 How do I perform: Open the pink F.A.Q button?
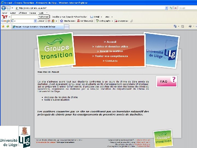coord(166,82)
